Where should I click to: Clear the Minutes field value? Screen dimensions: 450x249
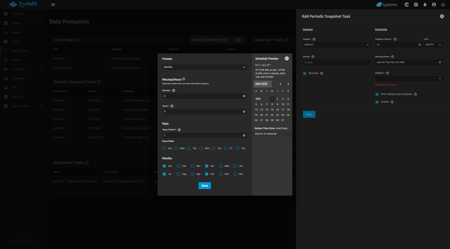point(244,96)
